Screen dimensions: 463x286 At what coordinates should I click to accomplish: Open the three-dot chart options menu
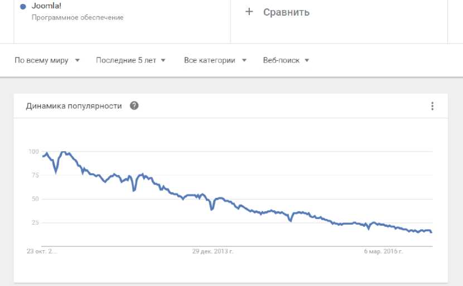click(x=432, y=106)
